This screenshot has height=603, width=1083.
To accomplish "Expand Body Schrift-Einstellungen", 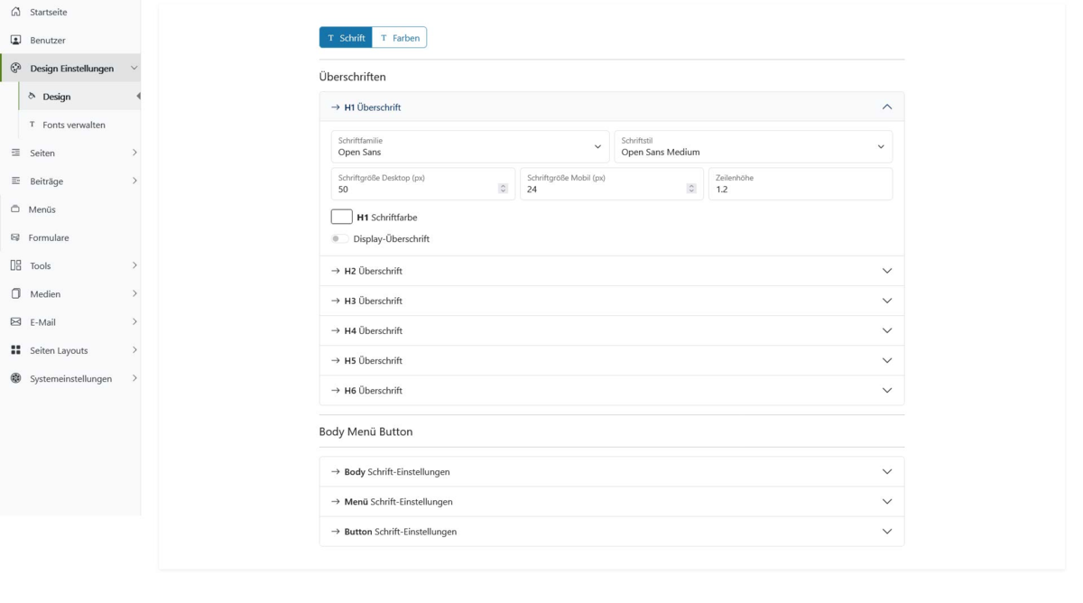I will (612, 471).
